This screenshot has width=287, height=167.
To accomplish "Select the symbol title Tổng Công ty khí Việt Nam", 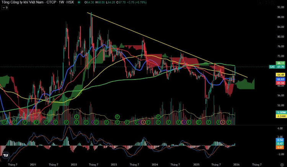I will click(x=23, y=2).
